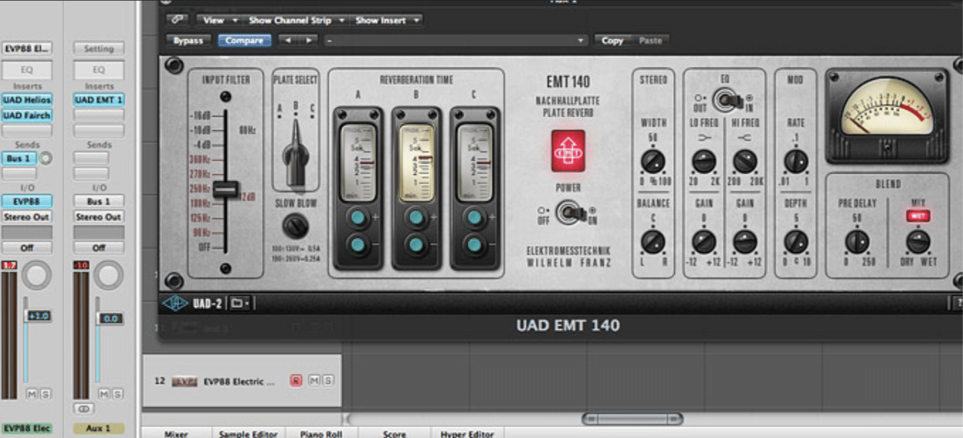Click the red EMT power indicator lamp
Image resolution: width=963 pixels, height=438 pixels.
click(568, 151)
